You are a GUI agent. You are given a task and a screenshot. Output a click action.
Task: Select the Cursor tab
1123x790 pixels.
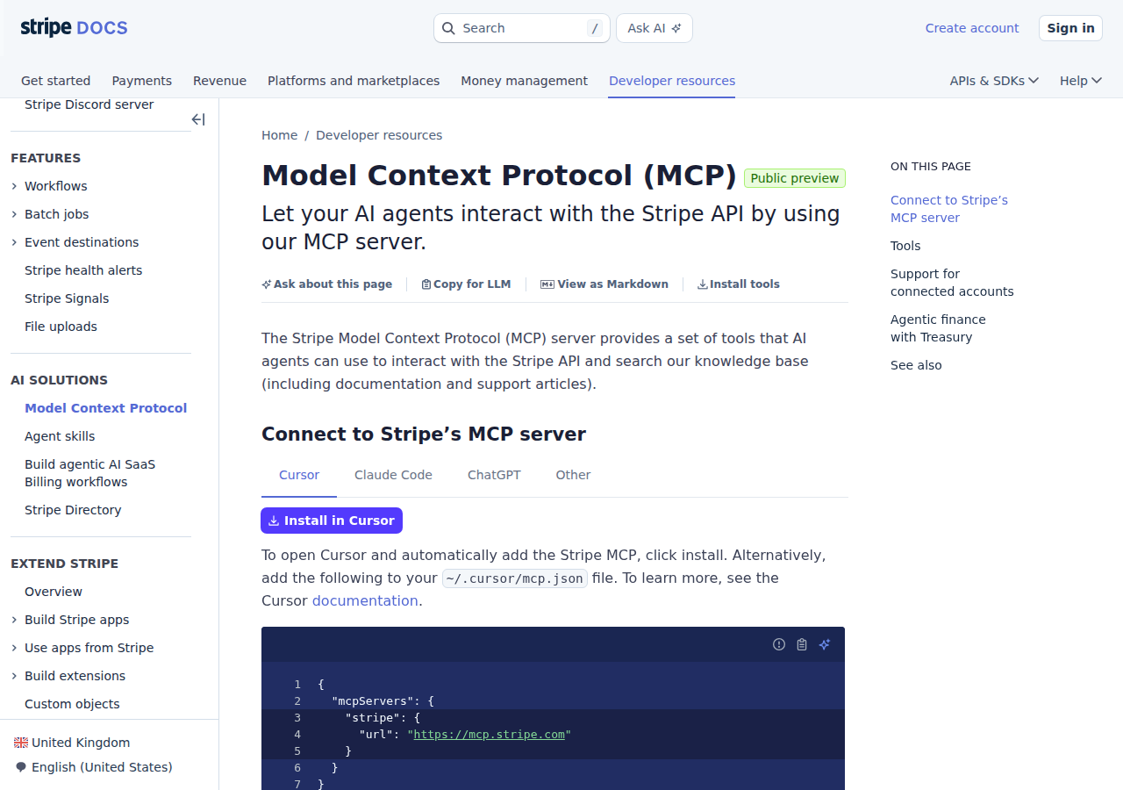299,475
